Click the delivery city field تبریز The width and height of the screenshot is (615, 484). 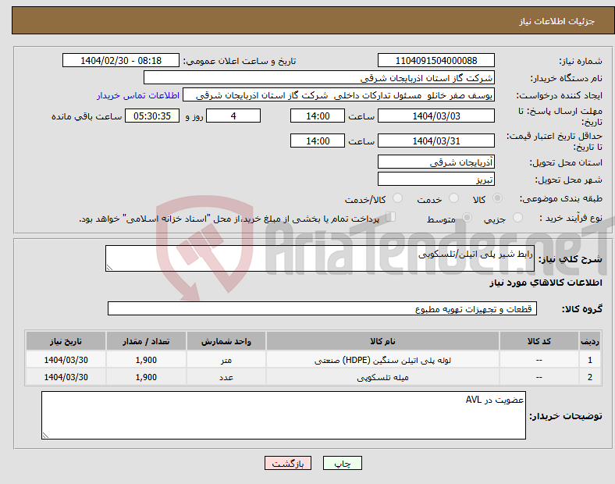coord(435,180)
